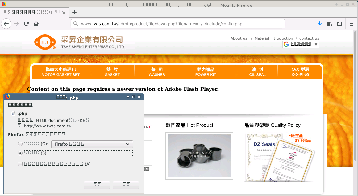Expand the Firefox application dropdown in dialog
This screenshot has height=196, width=358.
click(x=92, y=144)
